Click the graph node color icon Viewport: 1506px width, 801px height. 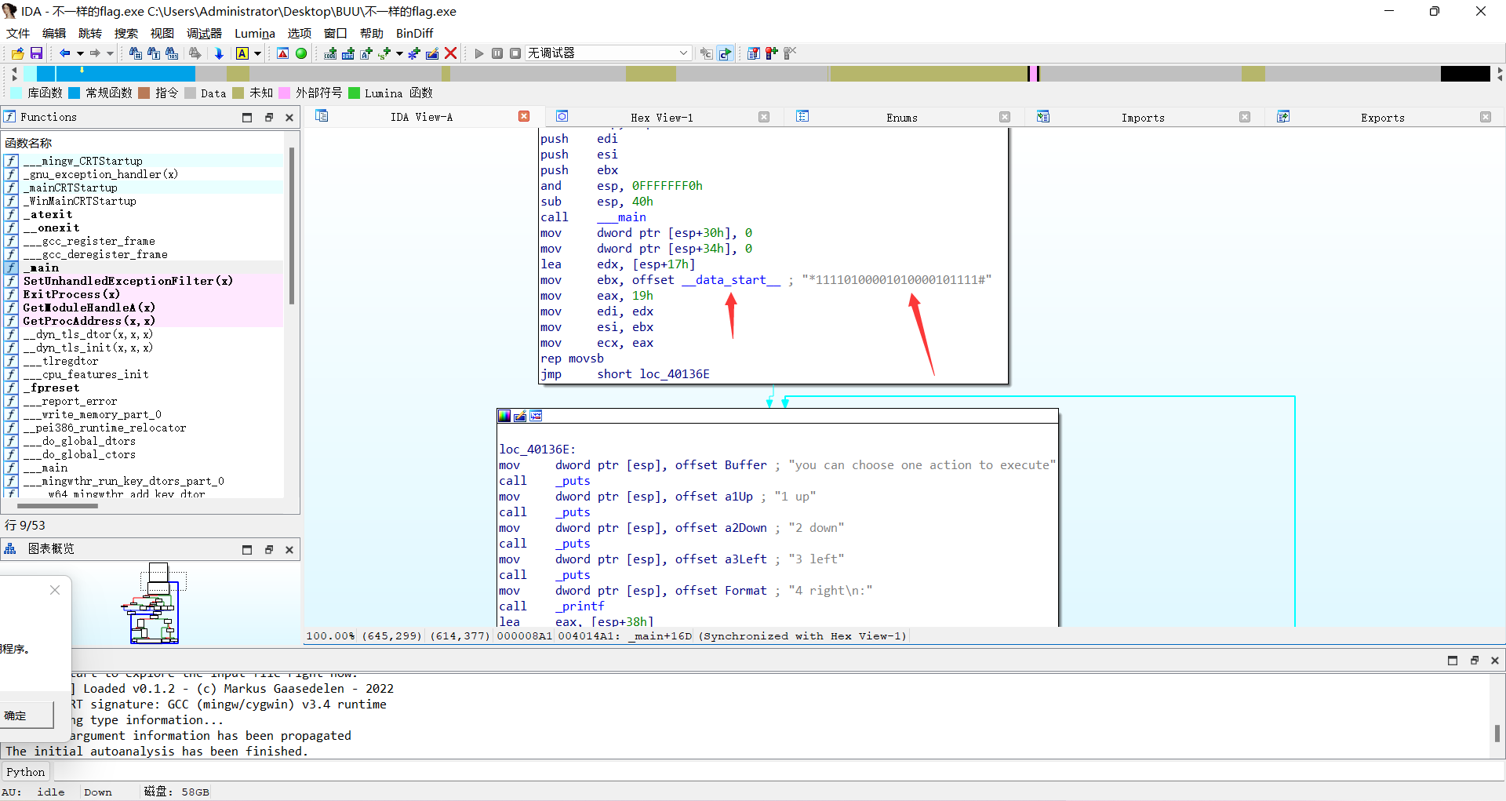point(504,416)
